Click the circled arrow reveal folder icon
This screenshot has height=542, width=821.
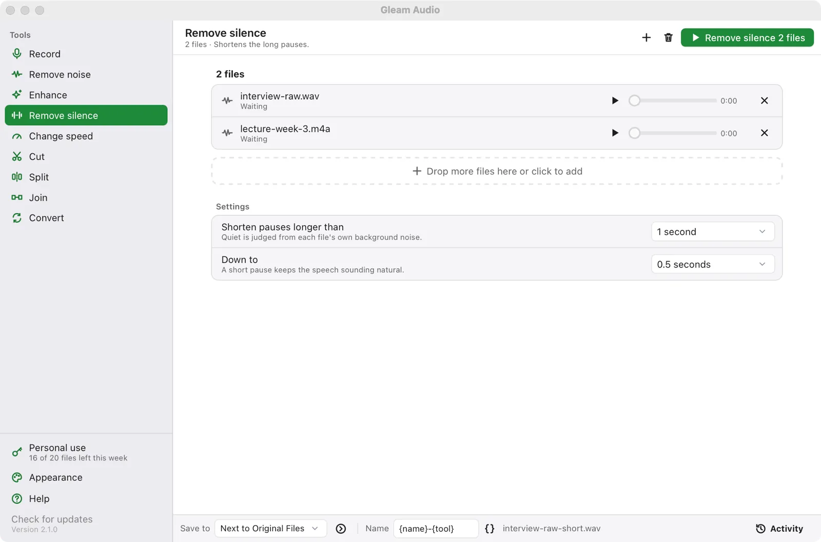coord(341,529)
